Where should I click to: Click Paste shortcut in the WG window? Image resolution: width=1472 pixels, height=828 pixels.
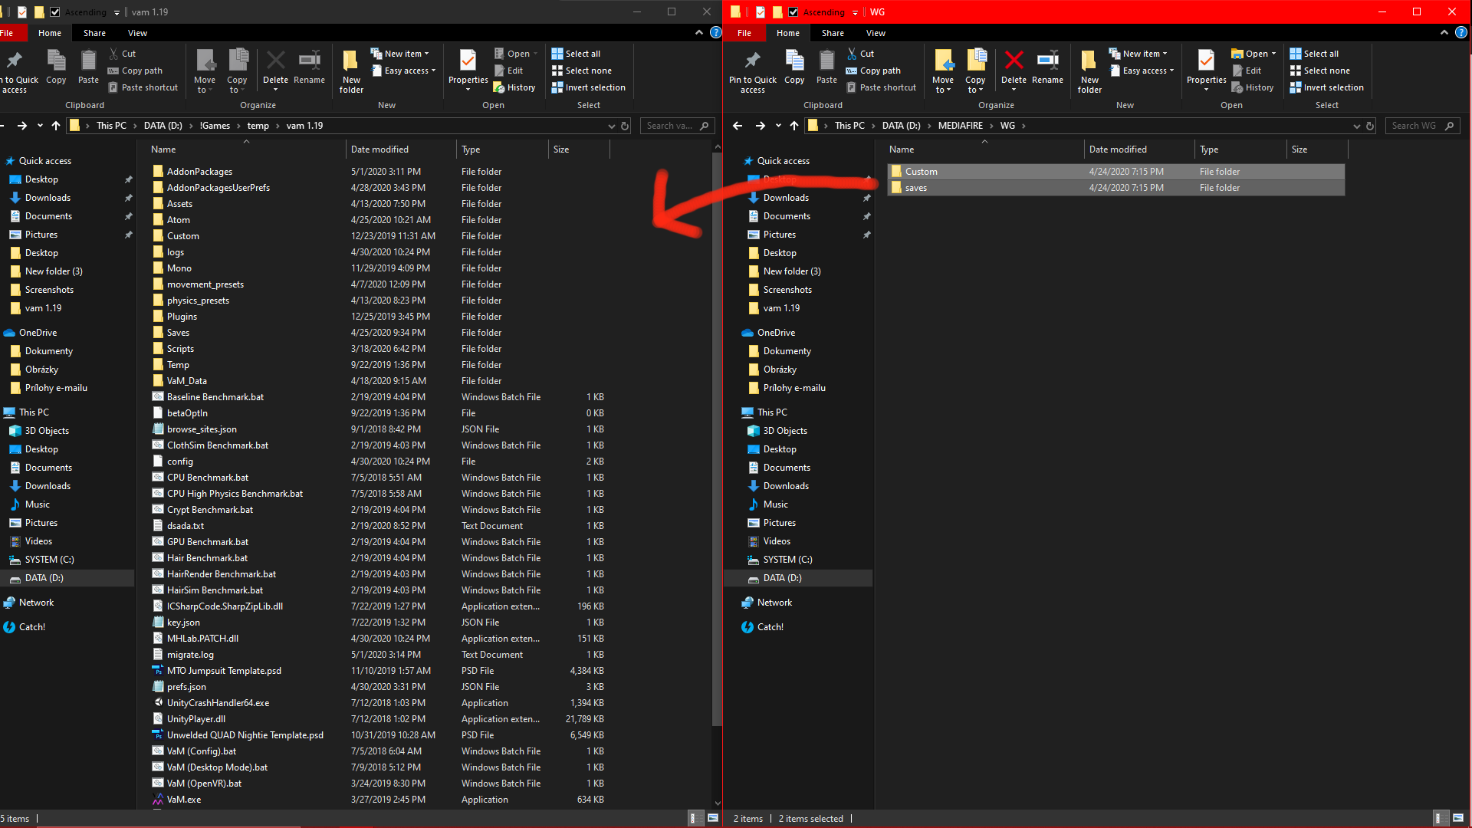pyautogui.click(x=881, y=87)
